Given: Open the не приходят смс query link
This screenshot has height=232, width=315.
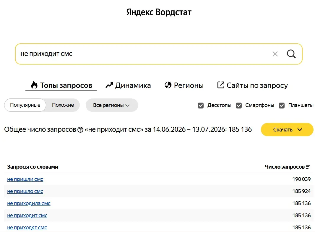Looking at the screenshot, I should pos(27,228).
